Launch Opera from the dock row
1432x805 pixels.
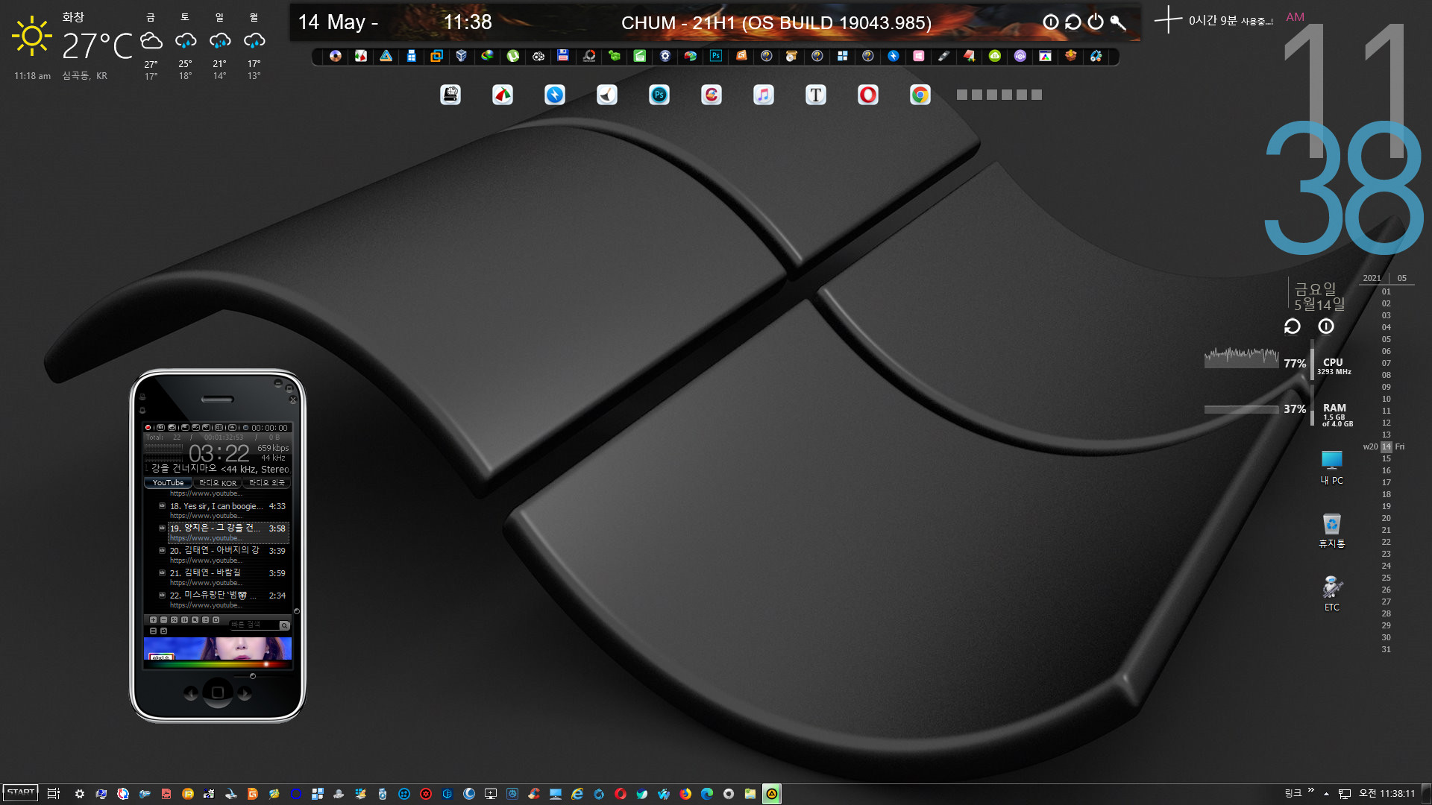868,95
